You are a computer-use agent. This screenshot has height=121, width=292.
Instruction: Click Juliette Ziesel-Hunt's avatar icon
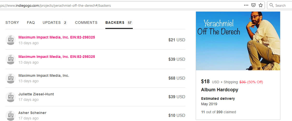(11, 97)
